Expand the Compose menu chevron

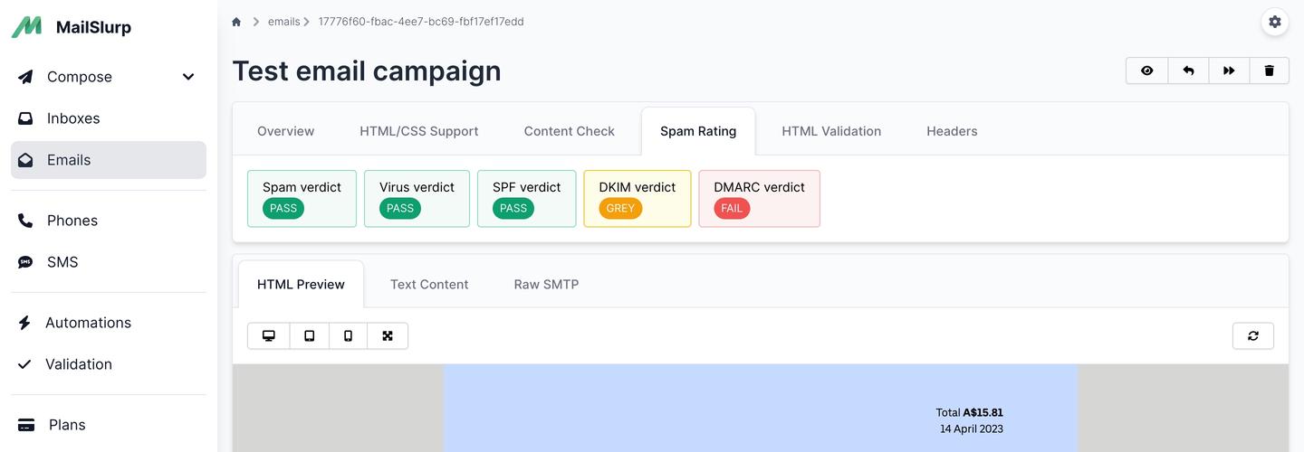(x=188, y=77)
